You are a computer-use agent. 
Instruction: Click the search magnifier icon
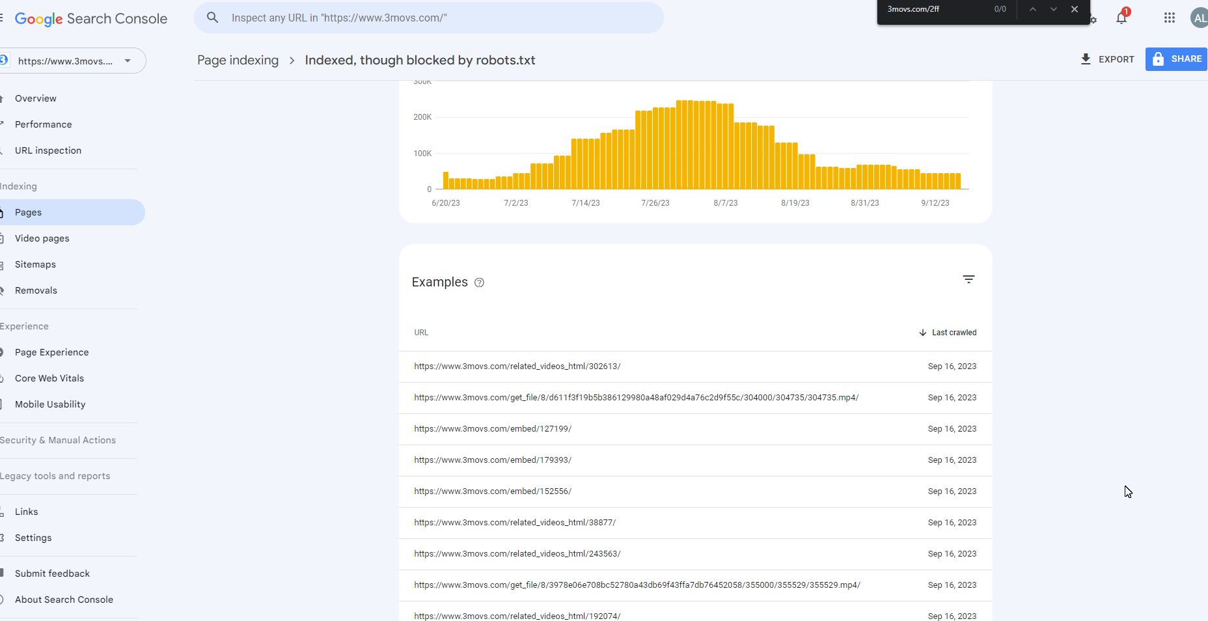(212, 18)
